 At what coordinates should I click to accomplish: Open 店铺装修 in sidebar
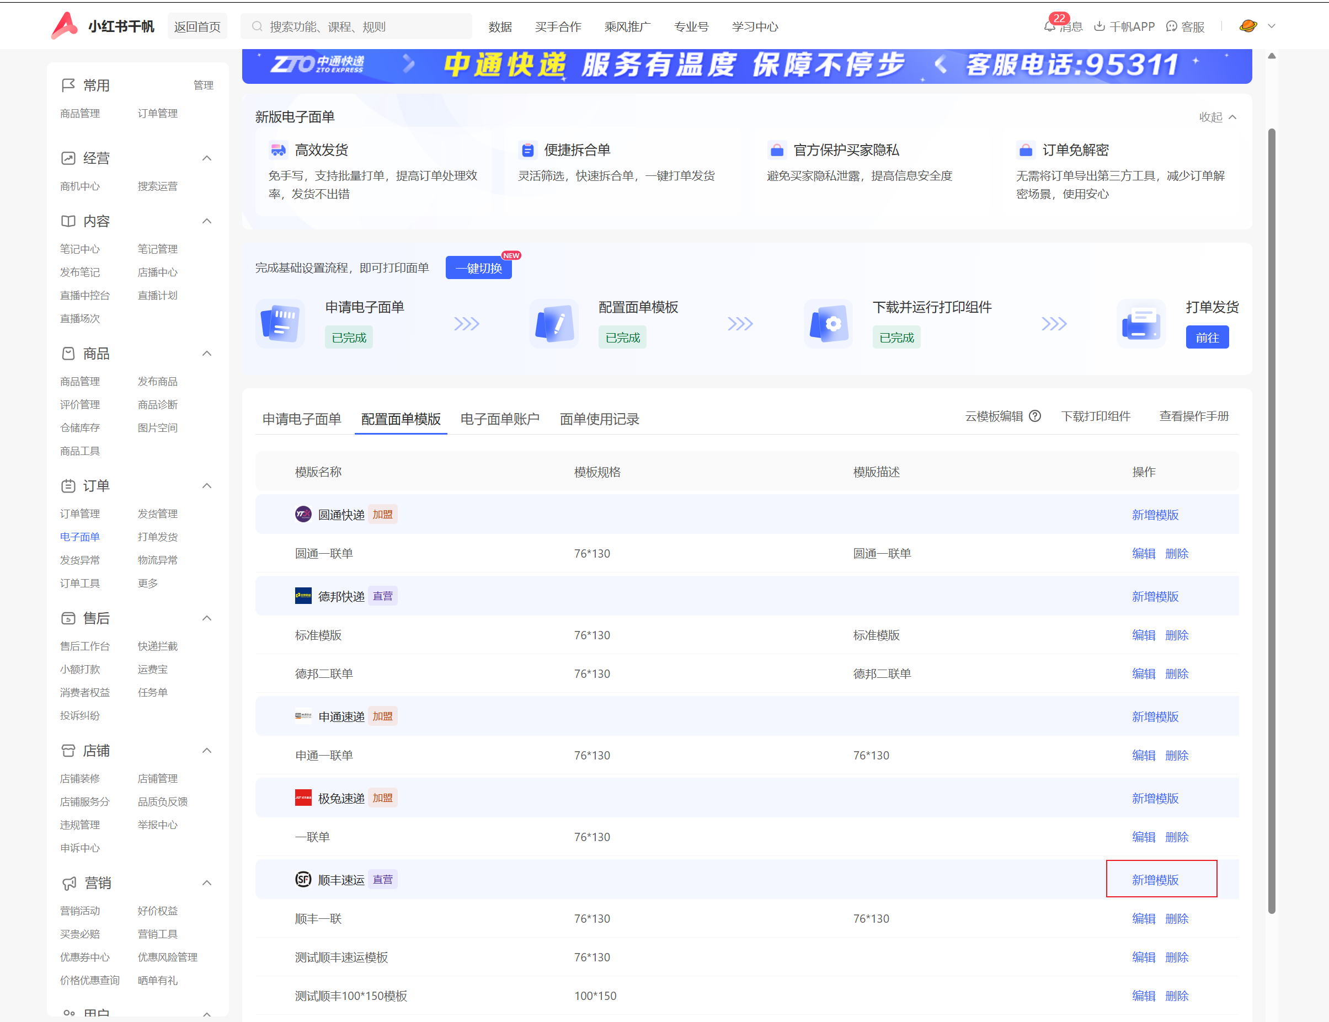pos(79,778)
